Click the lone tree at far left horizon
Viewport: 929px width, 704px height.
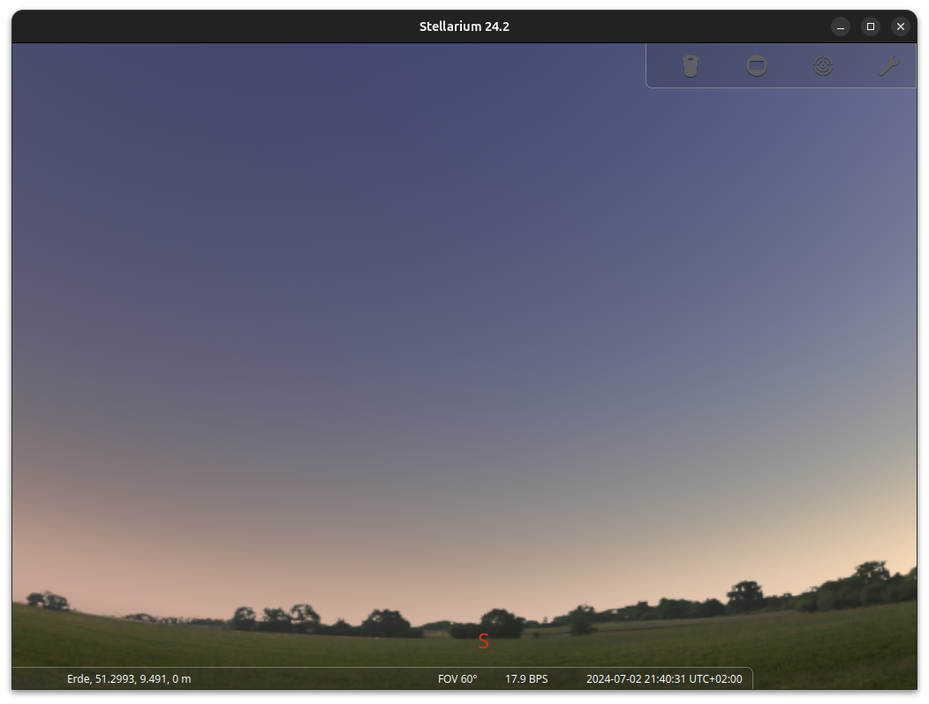49,601
